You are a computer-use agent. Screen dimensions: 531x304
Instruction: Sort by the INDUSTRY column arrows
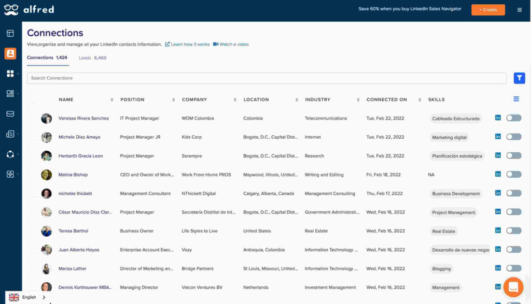pos(358,100)
